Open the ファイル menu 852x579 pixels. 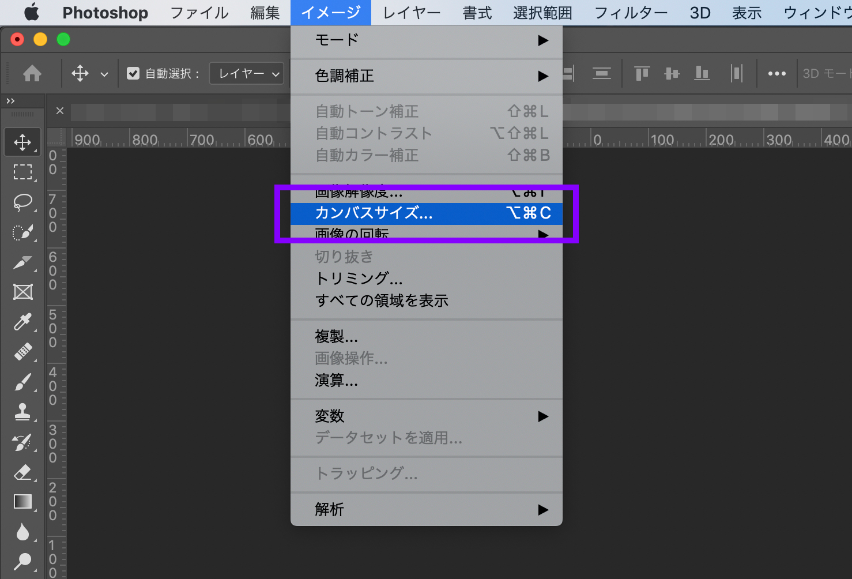(199, 13)
